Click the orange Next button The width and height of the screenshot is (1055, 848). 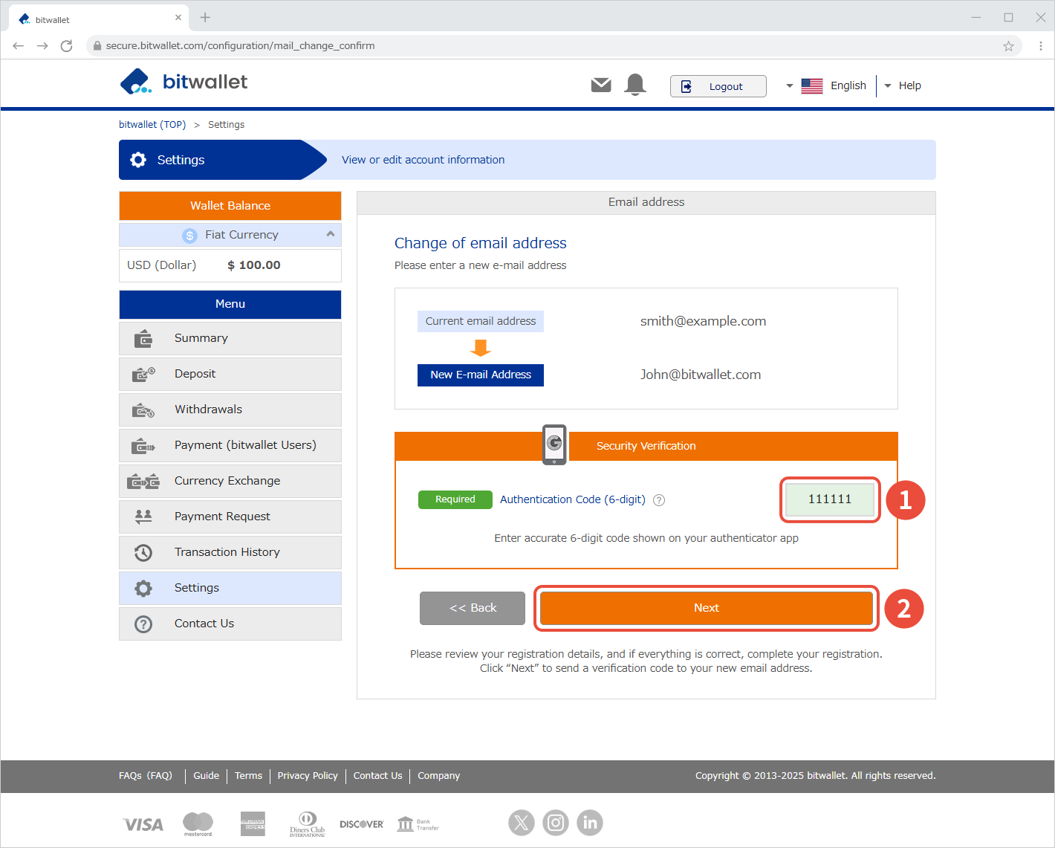(x=707, y=608)
